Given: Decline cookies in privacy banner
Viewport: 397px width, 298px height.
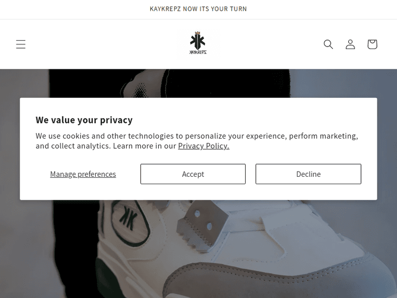Looking at the screenshot, I should click(x=308, y=174).
